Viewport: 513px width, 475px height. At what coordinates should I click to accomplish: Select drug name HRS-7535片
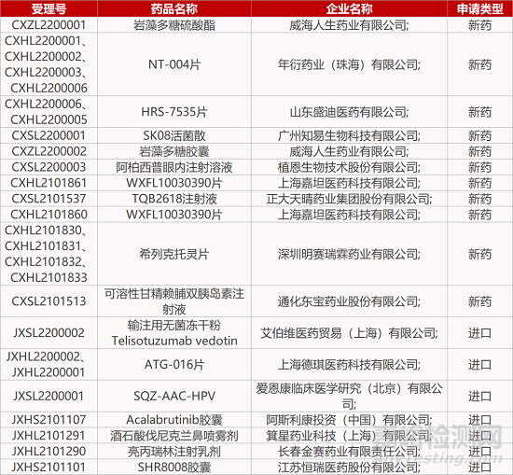click(174, 112)
